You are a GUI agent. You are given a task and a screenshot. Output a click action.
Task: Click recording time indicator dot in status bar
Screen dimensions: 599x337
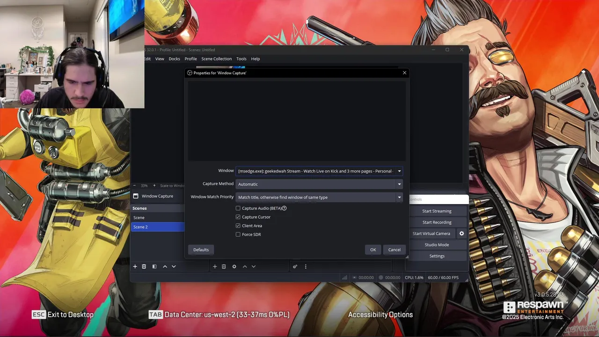(x=381, y=278)
